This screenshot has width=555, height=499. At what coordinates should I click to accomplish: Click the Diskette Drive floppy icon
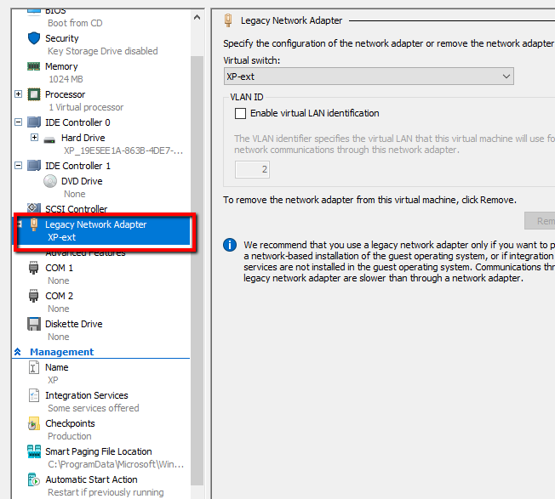click(34, 324)
